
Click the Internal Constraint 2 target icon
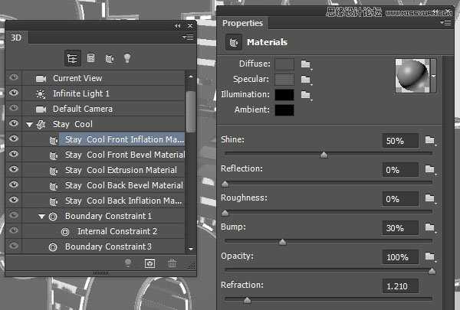(x=65, y=232)
